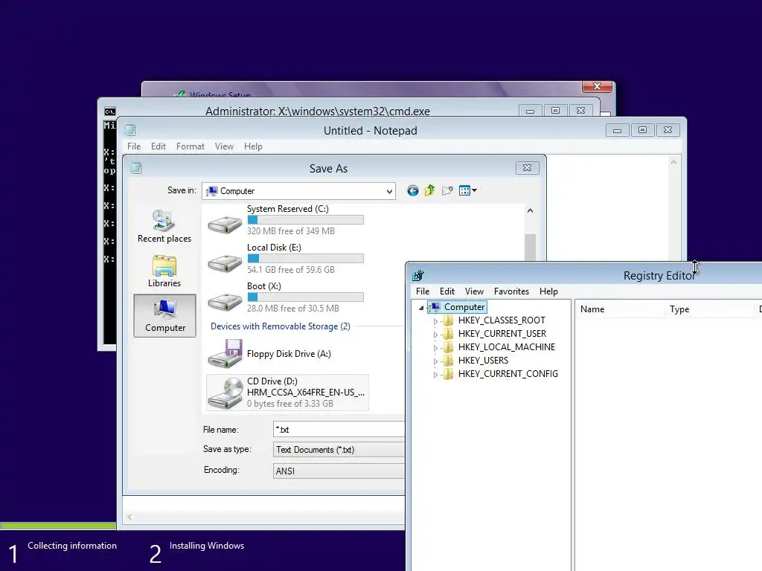Open Notepad Format menu

[190, 146]
